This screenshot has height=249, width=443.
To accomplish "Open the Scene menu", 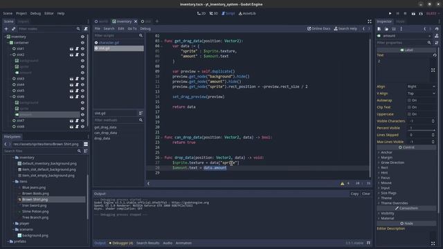I will [8, 13].
